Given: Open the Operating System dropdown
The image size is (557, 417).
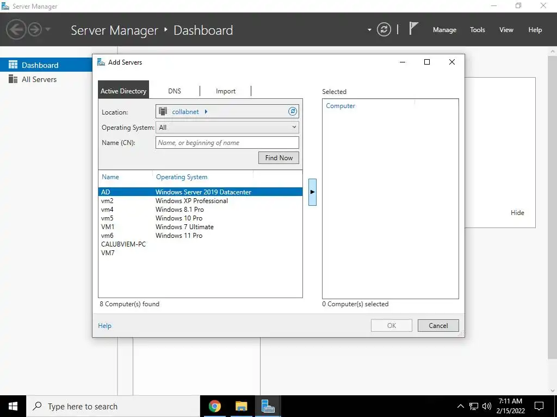Looking at the screenshot, I should pos(227,127).
